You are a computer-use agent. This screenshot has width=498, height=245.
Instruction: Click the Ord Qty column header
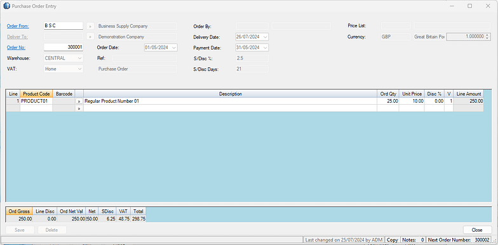tap(388, 94)
